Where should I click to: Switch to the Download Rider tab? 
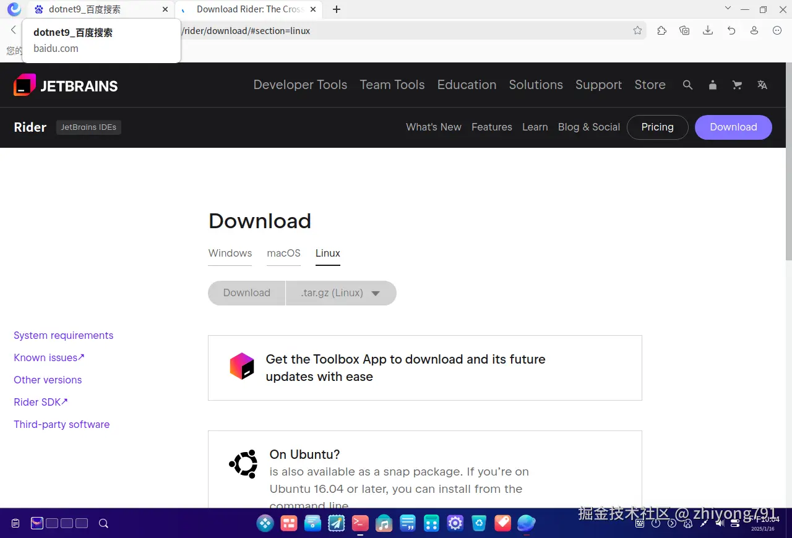click(x=249, y=9)
